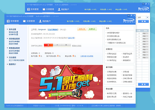
Task: Click the 查询 button in the back window
Action: click(143, 21)
